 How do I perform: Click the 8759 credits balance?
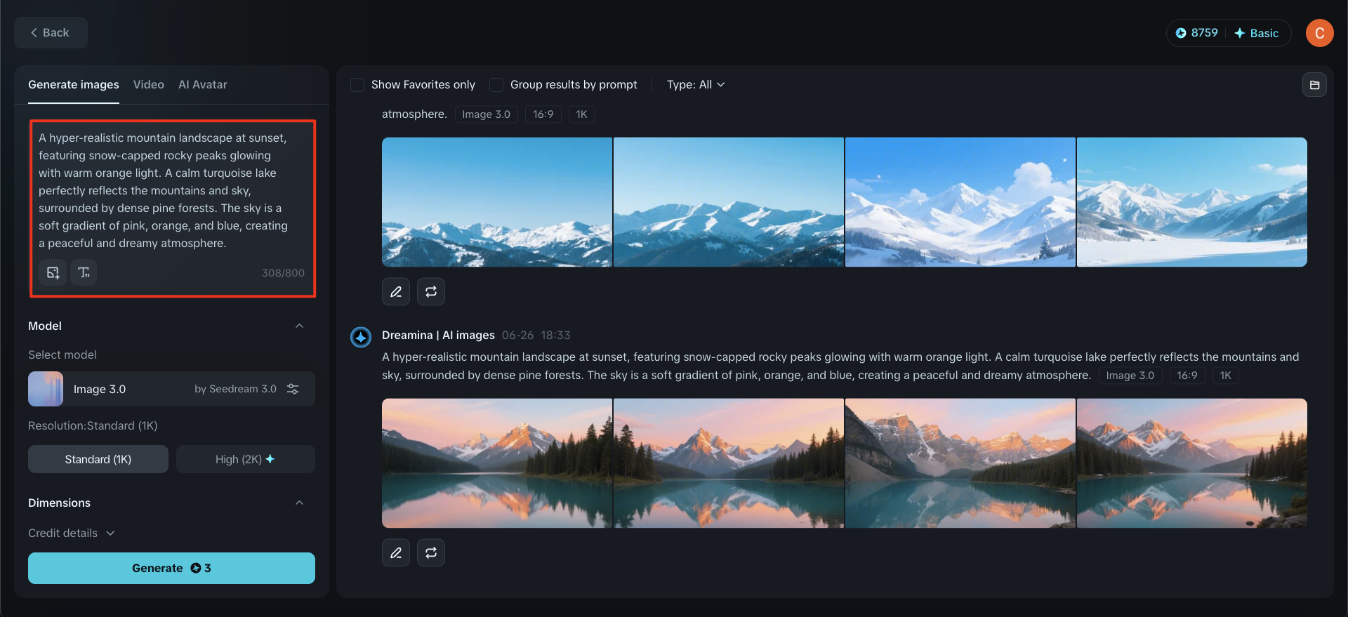pos(1205,33)
